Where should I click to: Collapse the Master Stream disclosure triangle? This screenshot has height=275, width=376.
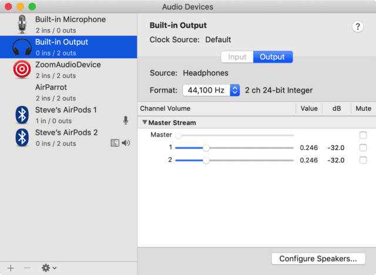pyautogui.click(x=145, y=123)
